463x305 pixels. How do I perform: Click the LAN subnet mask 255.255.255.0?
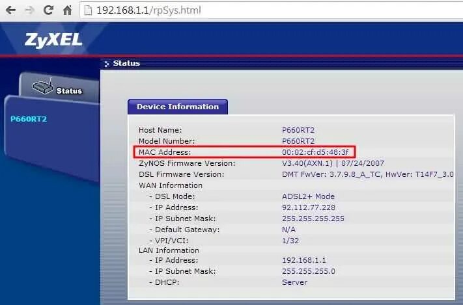(x=309, y=271)
